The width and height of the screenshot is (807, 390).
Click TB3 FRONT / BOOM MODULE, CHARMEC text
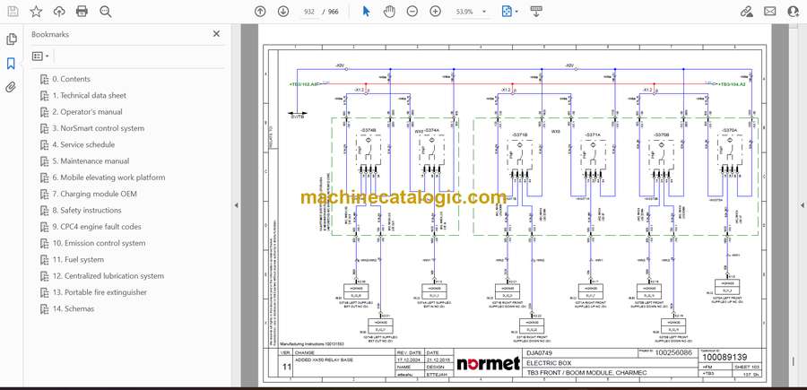[586, 372]
